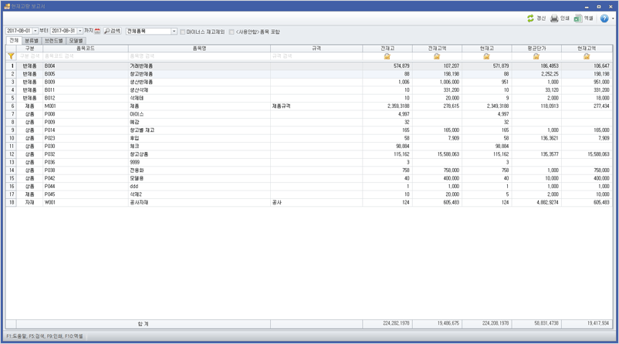Click the 품목명 검색 filter field
This screenshot has height=344, width=619.
[x=198, y=56]
